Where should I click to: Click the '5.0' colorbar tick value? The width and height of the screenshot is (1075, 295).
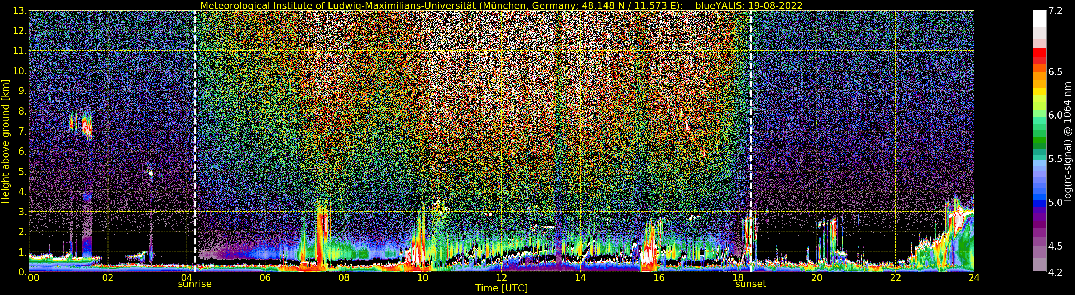click(1055, 202)
